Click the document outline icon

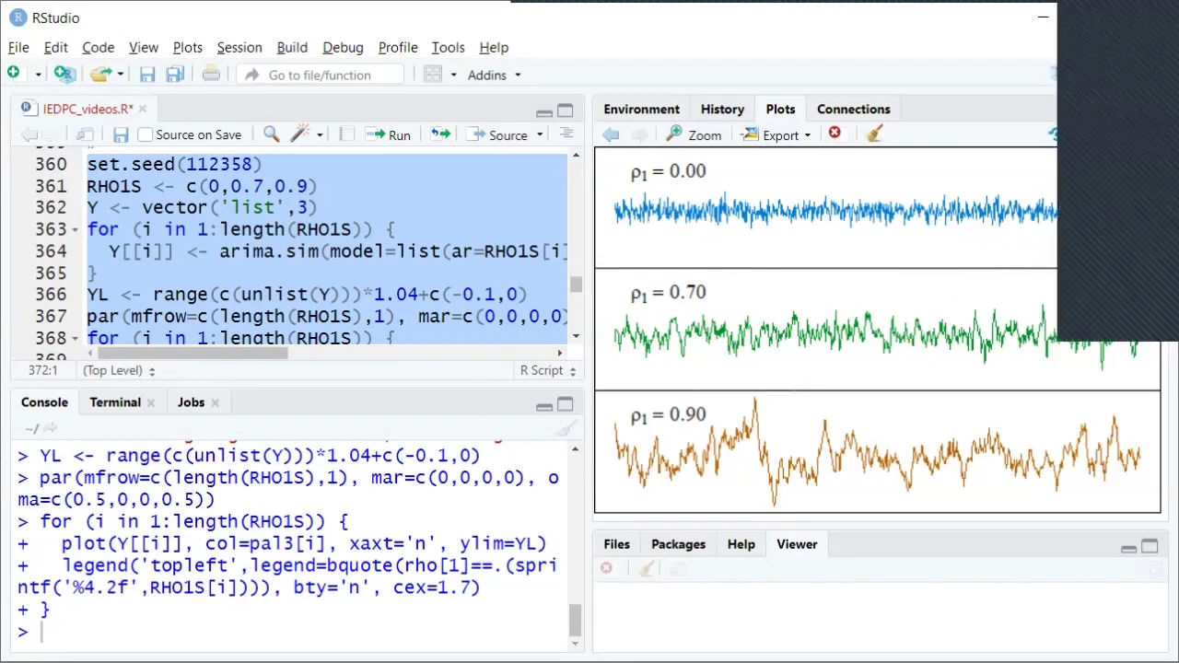point(566,134)
